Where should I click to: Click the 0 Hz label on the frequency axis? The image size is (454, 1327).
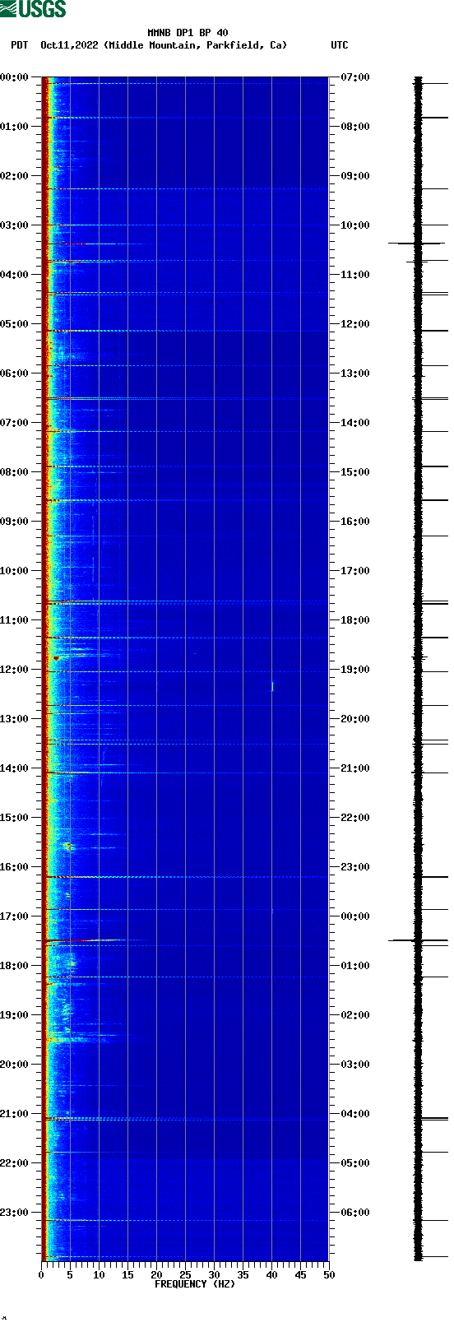(41, 1275)
